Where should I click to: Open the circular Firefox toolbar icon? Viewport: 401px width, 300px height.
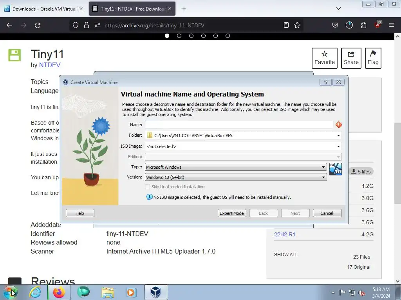tap(349, 25)
